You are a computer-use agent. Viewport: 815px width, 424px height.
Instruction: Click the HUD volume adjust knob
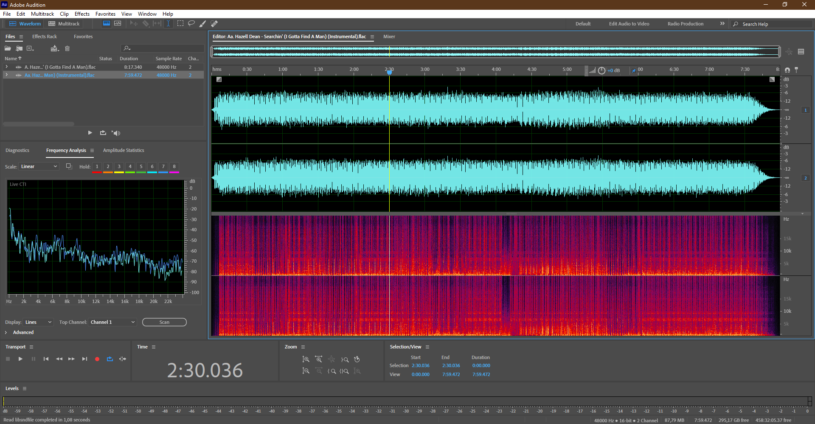(x=601, y=71)
